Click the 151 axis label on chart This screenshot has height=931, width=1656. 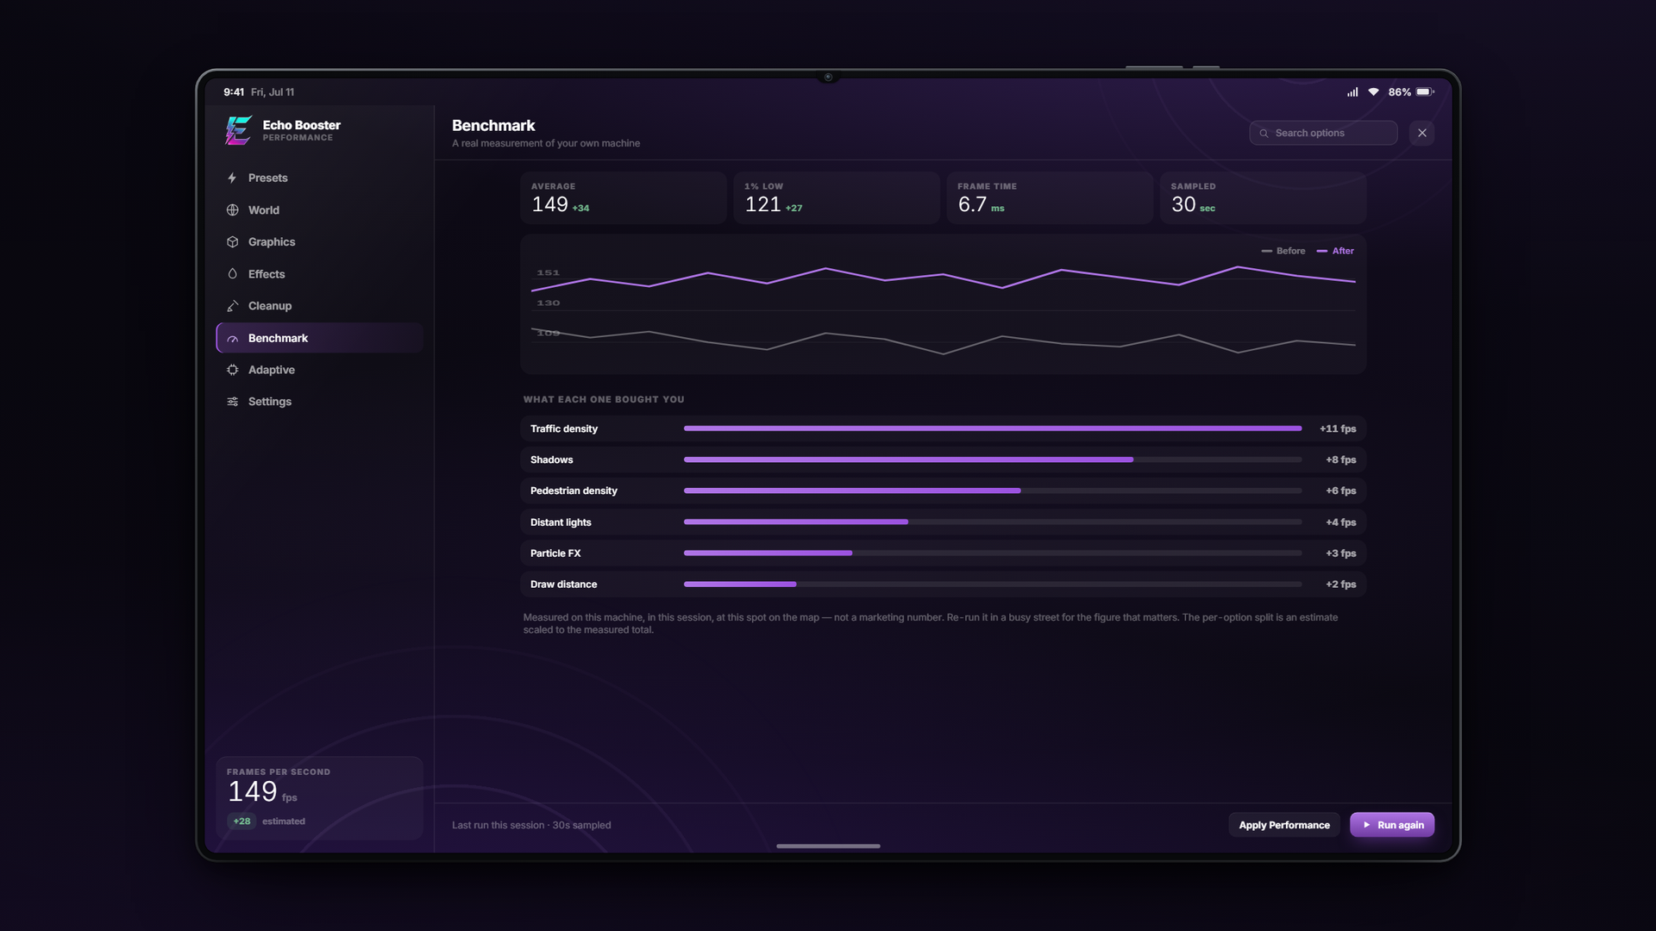[x=549, y=272]
